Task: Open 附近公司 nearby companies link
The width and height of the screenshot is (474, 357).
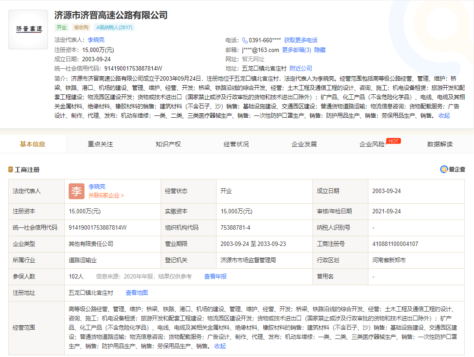Action: coord(301,68)
